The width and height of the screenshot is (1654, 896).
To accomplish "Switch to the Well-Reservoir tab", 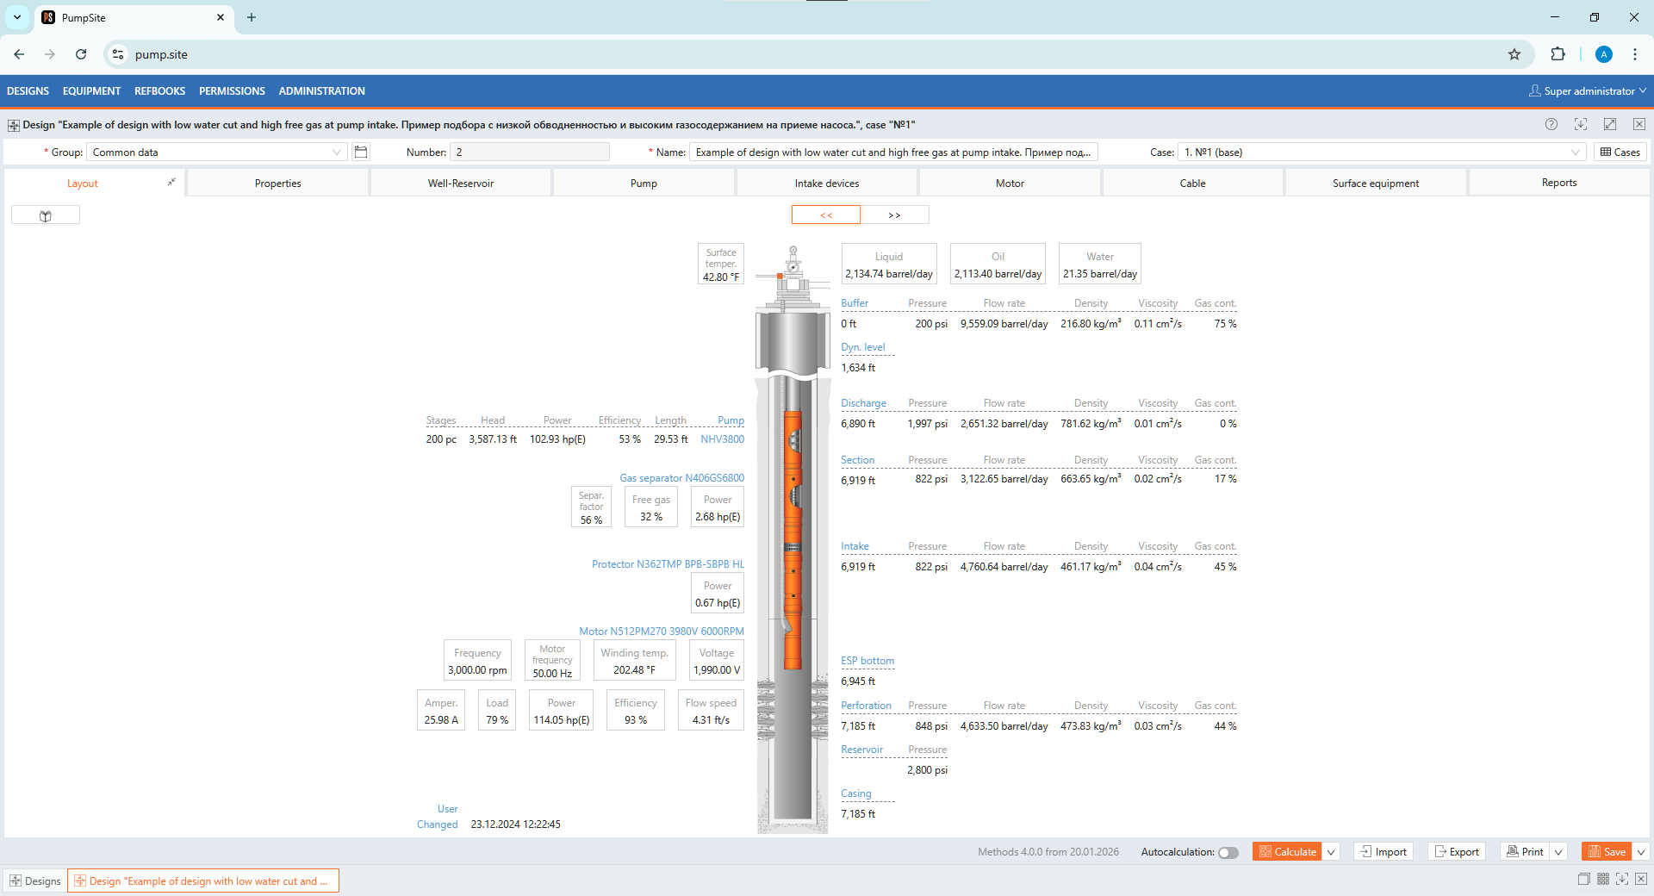I will click(461, 184).
